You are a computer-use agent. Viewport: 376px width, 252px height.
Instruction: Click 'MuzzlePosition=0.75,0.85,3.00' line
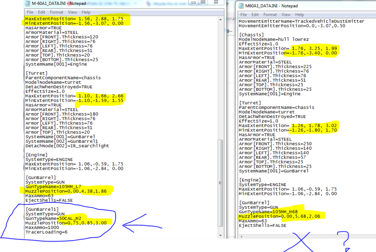coord(66,223)
